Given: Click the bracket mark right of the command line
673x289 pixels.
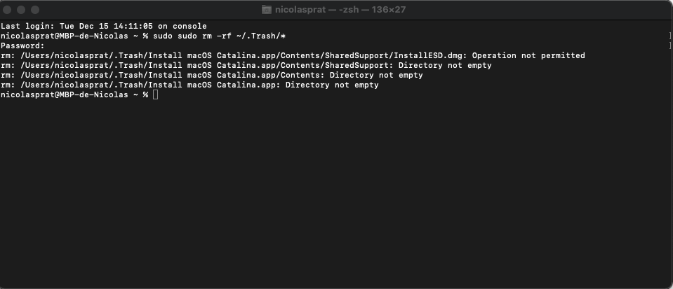Looking at the screenshot, I should pos(671,36).
